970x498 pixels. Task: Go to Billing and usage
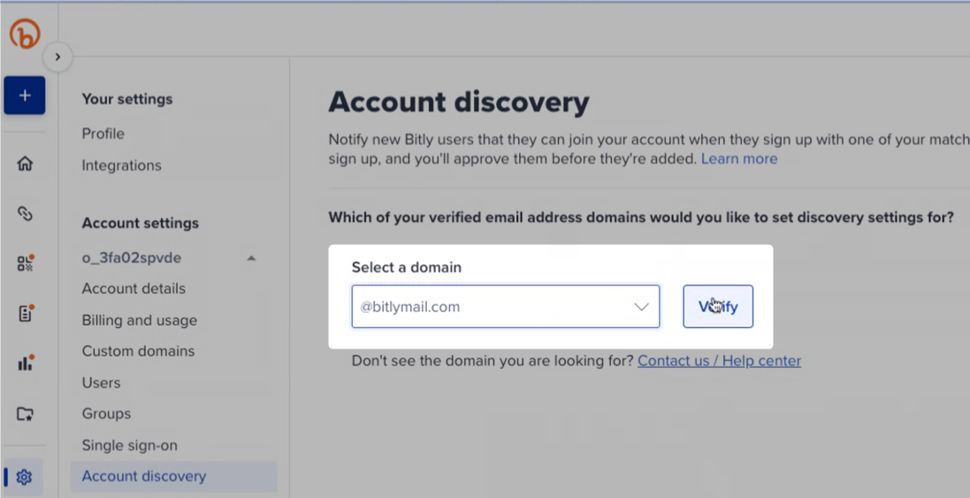tap(140, 320)
